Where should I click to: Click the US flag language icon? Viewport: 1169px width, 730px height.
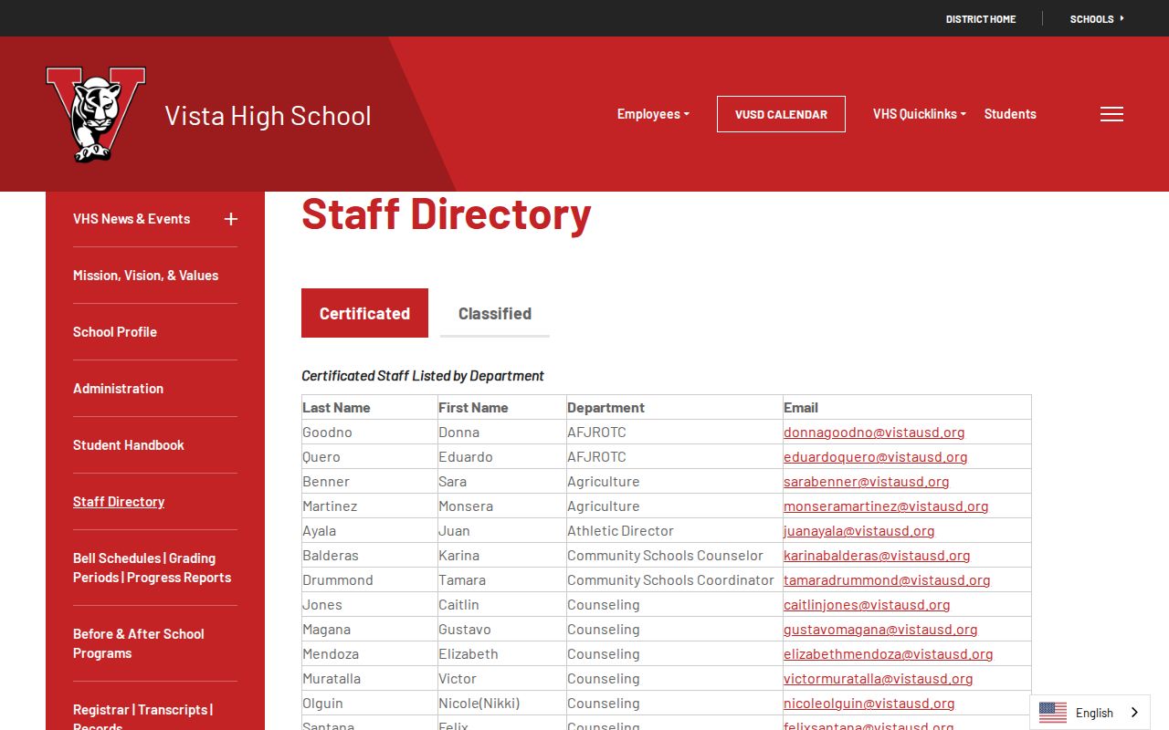[1053, 713]
